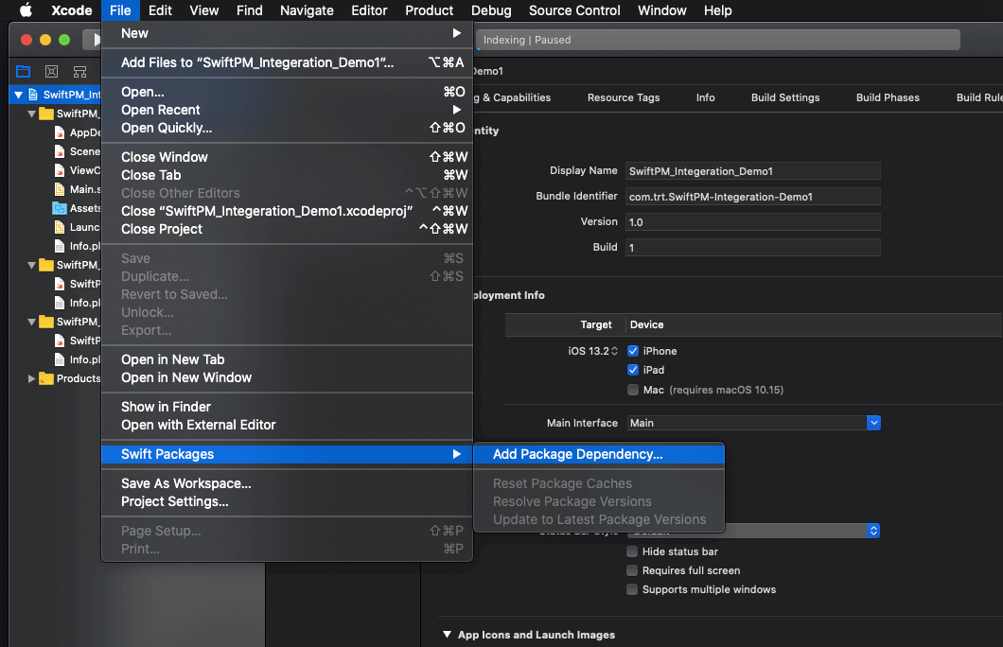Click the Bundle Identifier field
1003x647 pixels.
pyautogui.click(x=753, y=196)
